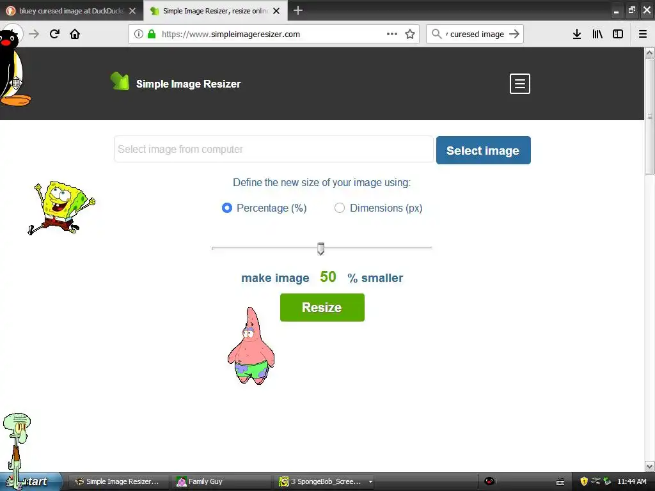Restore down the browser window
This screenshot has width=655, height=491.
click(x=631, y=10)
